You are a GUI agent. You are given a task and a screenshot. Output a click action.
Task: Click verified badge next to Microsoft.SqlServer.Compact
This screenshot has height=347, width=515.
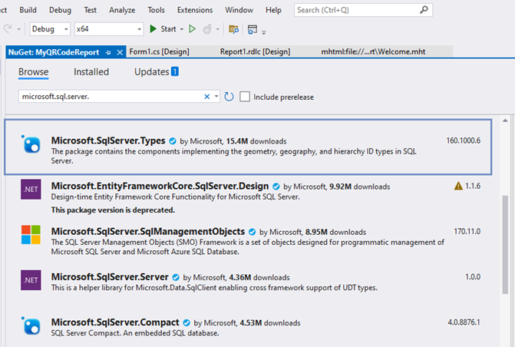187,322
